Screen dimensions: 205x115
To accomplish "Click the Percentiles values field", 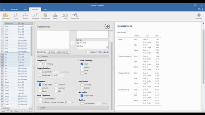I will pos(57,75).
